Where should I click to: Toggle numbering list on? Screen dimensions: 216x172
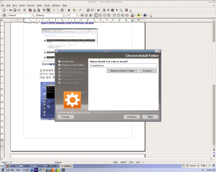point(114,15)
